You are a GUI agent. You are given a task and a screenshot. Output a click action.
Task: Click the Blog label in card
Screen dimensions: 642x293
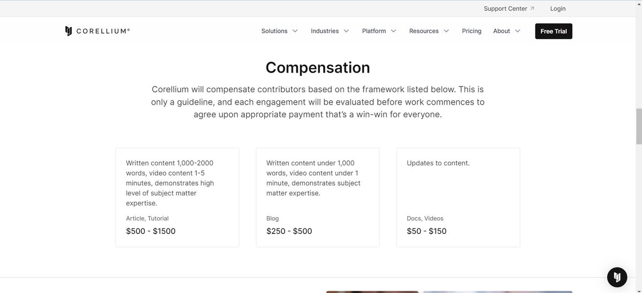272,218
